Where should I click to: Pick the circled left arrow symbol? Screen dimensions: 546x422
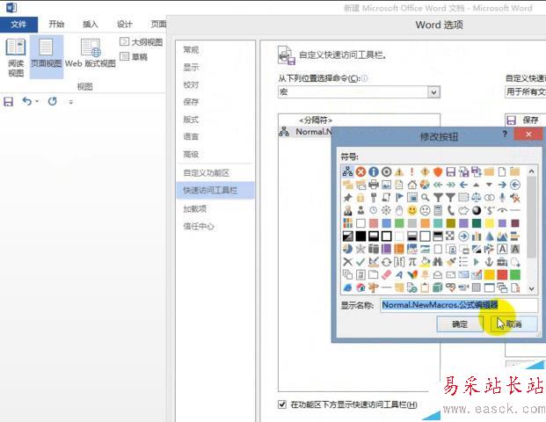[x=514, y=185]
